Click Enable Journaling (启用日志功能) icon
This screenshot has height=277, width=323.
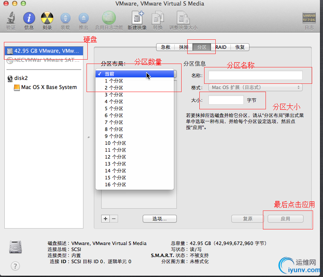109,18
